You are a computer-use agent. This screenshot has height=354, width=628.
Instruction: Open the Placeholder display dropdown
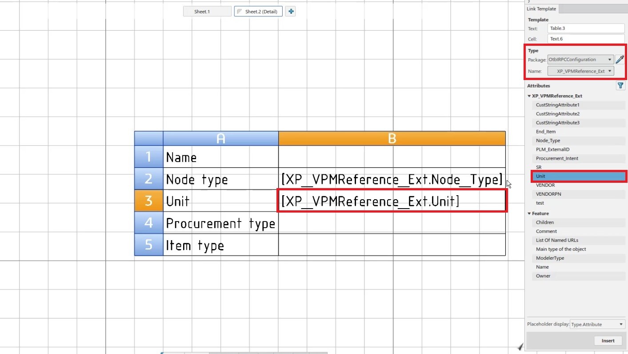click(x=597, y=324)
